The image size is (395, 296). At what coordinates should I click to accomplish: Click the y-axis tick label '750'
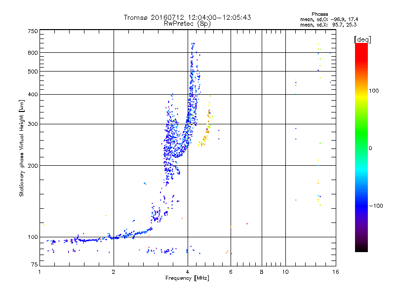33,31
